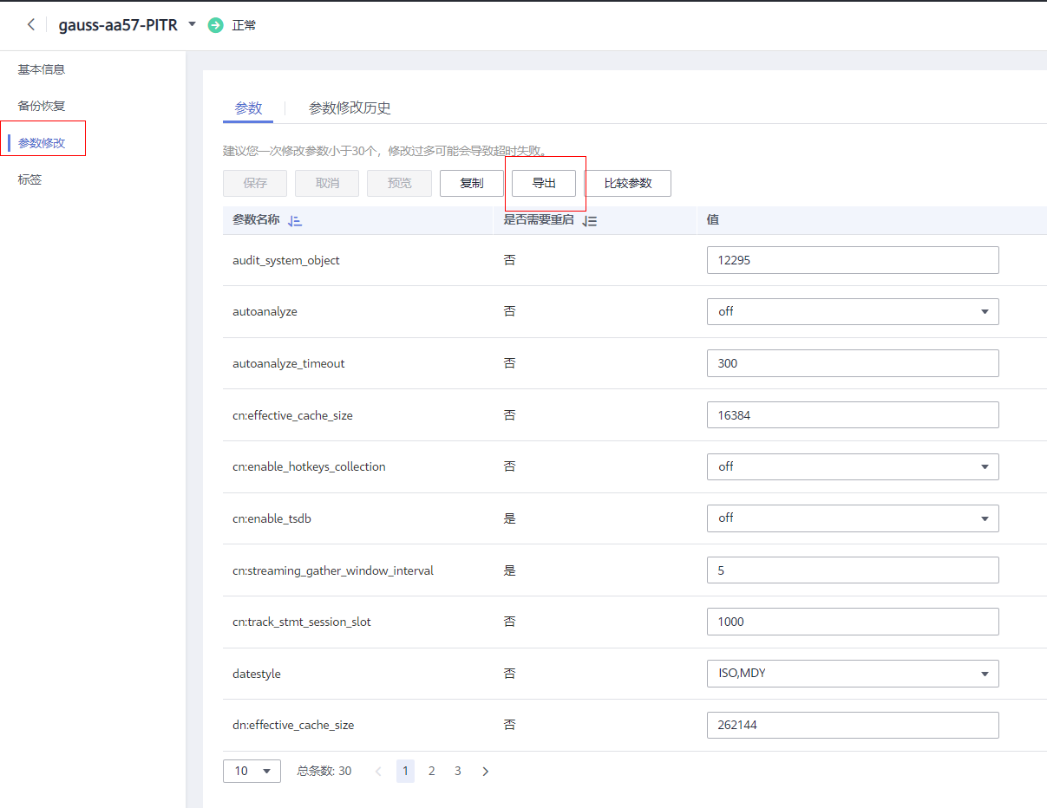Click the cn:enable_hotkeys_collection parameter name
Image resolution: width=1047 pixels, height=808 pixels.
point(309,466)
